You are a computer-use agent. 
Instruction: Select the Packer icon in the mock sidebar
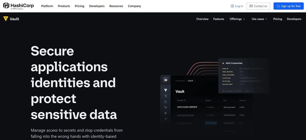coord(166,113)
